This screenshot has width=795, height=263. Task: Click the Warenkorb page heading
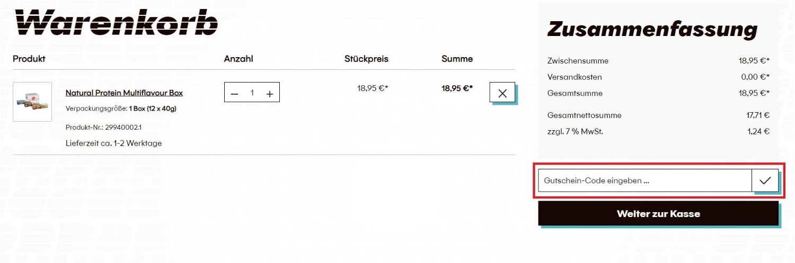pos(117,22)
